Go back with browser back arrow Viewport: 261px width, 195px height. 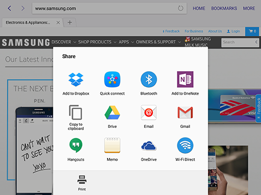click(9, 8)
